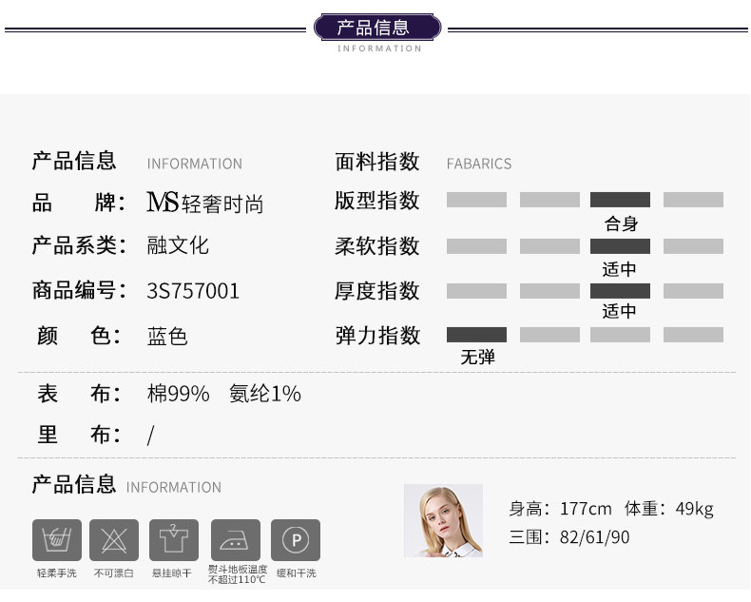
Task: Click the iron temperature 110℃ icon
Action: click(235, 540)
